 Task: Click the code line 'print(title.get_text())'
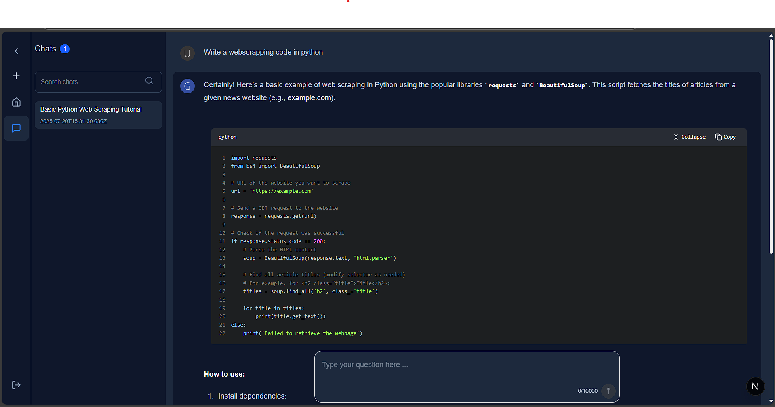[x=290, y=316]
